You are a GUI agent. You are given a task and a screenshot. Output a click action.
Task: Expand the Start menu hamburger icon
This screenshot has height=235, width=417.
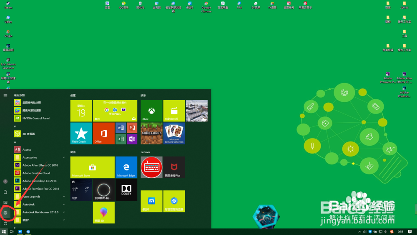point(5,95)
